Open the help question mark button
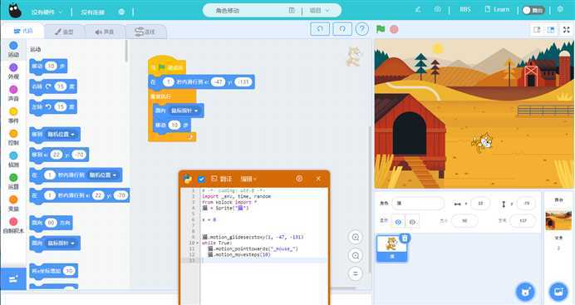 (362, 29)
